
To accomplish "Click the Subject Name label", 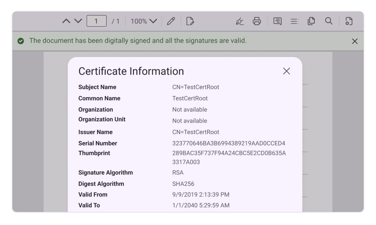I will tap(97, 87).
